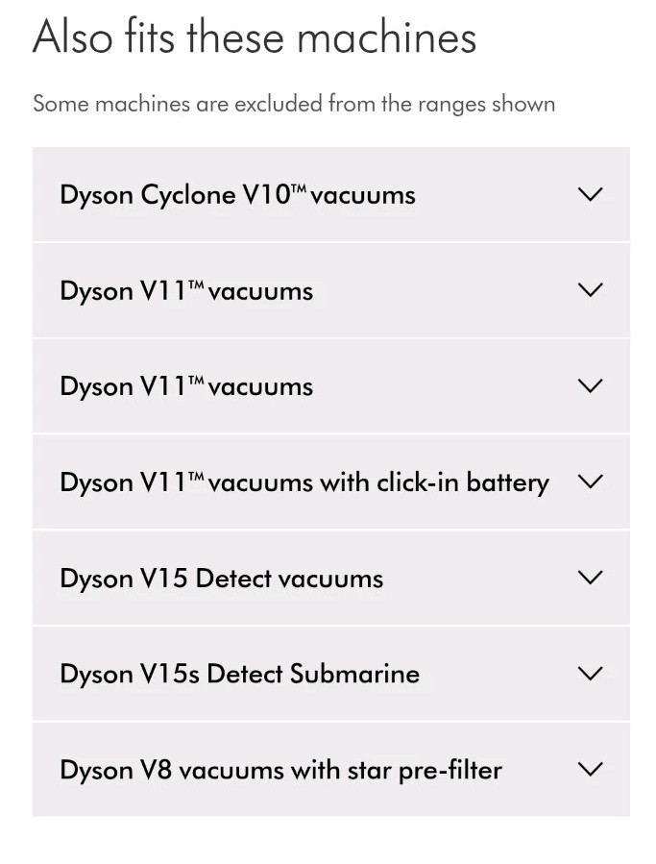This screenshot has height=864, width=656.
Task: Expand Dyson V8 vacuums with star pre-filter
Action: click(330, 769)
